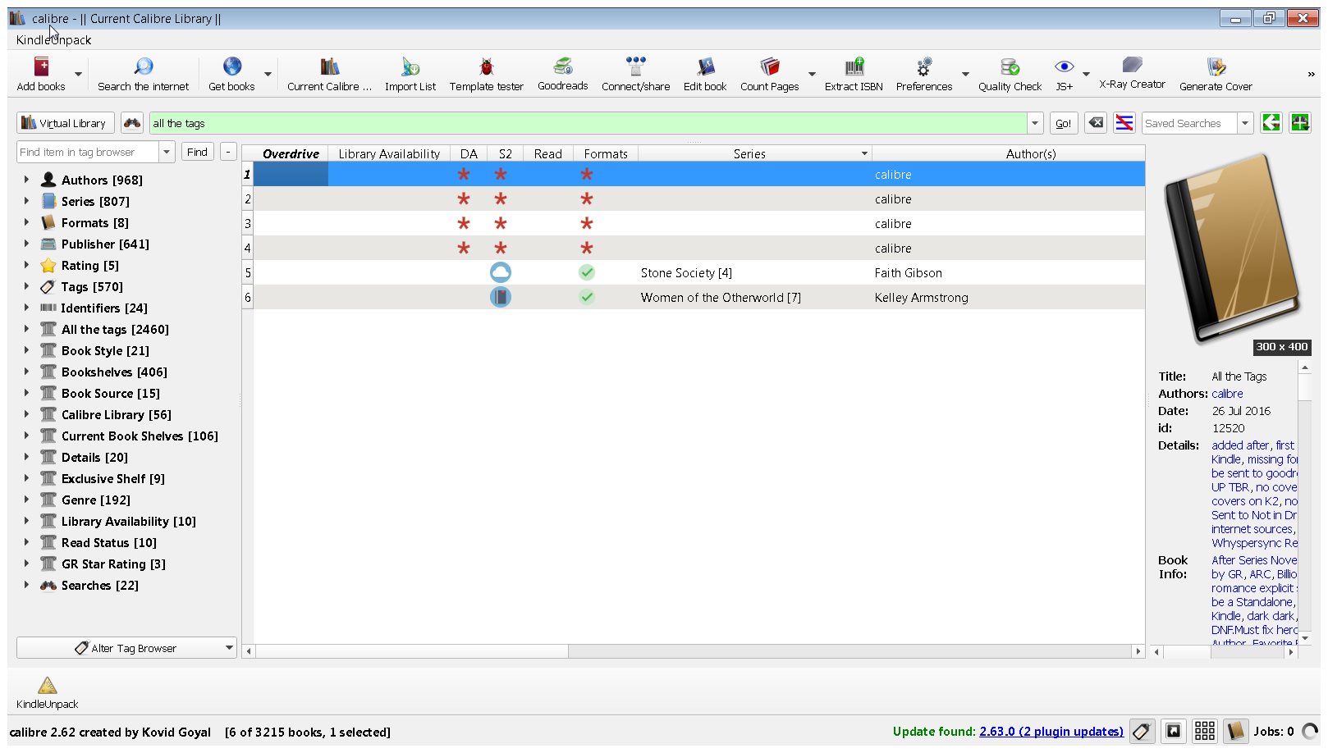Click the Add books toolbar icon

pos(41,66)
